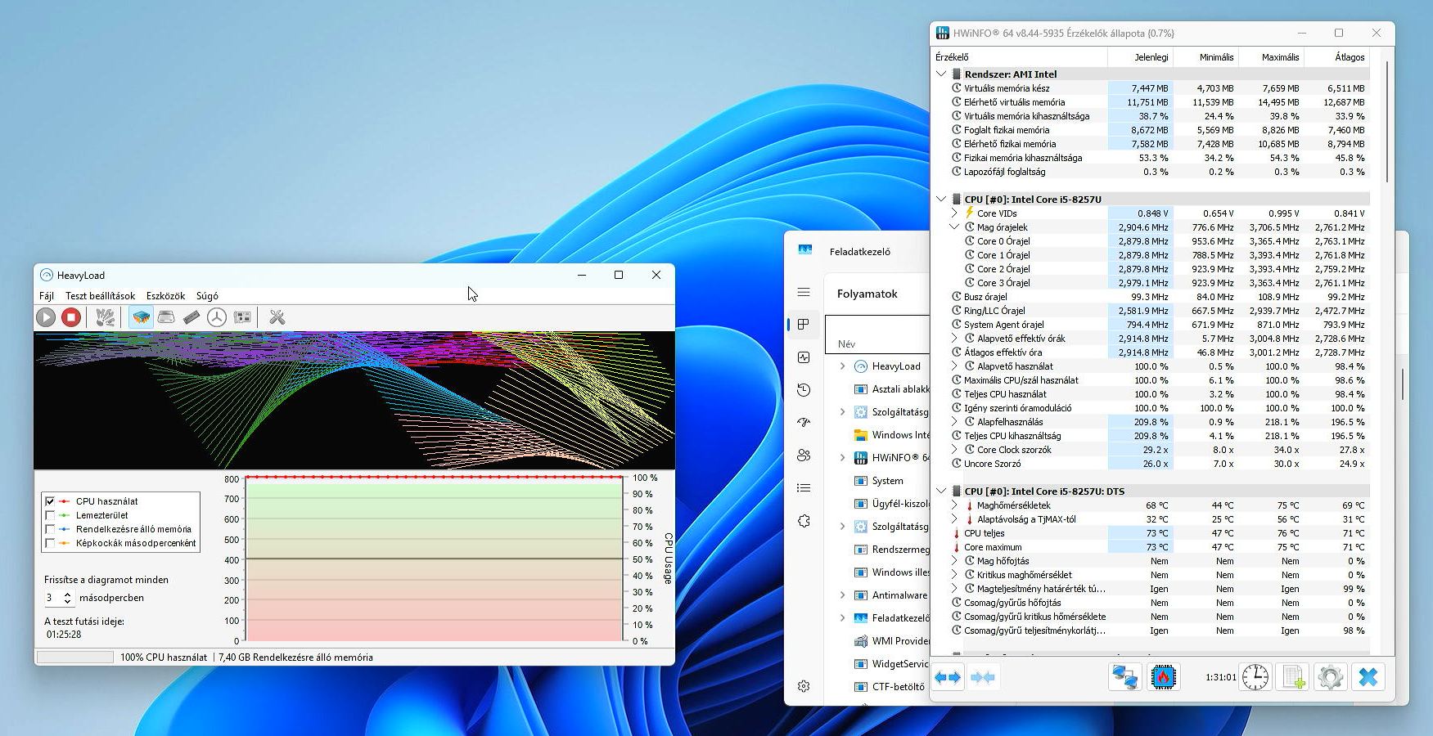The image size is (1433, 736).
Task: Expand HeavyLoad process in Feladatkezelő
Action: click(x=841, y=366)
